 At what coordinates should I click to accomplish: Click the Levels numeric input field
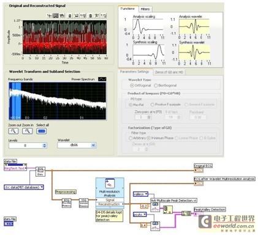tap(26, 146)
